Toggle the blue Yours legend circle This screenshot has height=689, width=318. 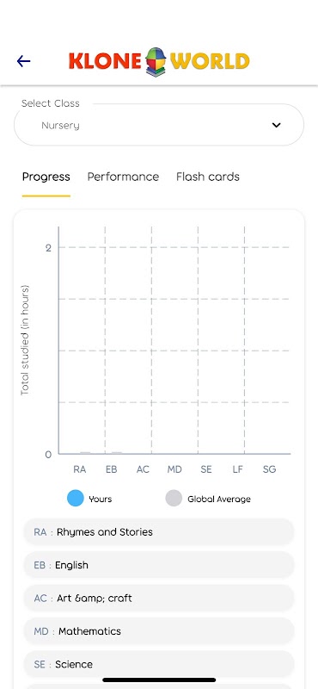pos(76,499)
